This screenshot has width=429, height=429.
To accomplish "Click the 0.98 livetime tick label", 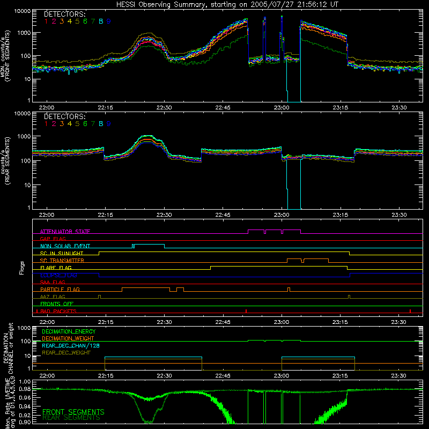I will 25,389.
